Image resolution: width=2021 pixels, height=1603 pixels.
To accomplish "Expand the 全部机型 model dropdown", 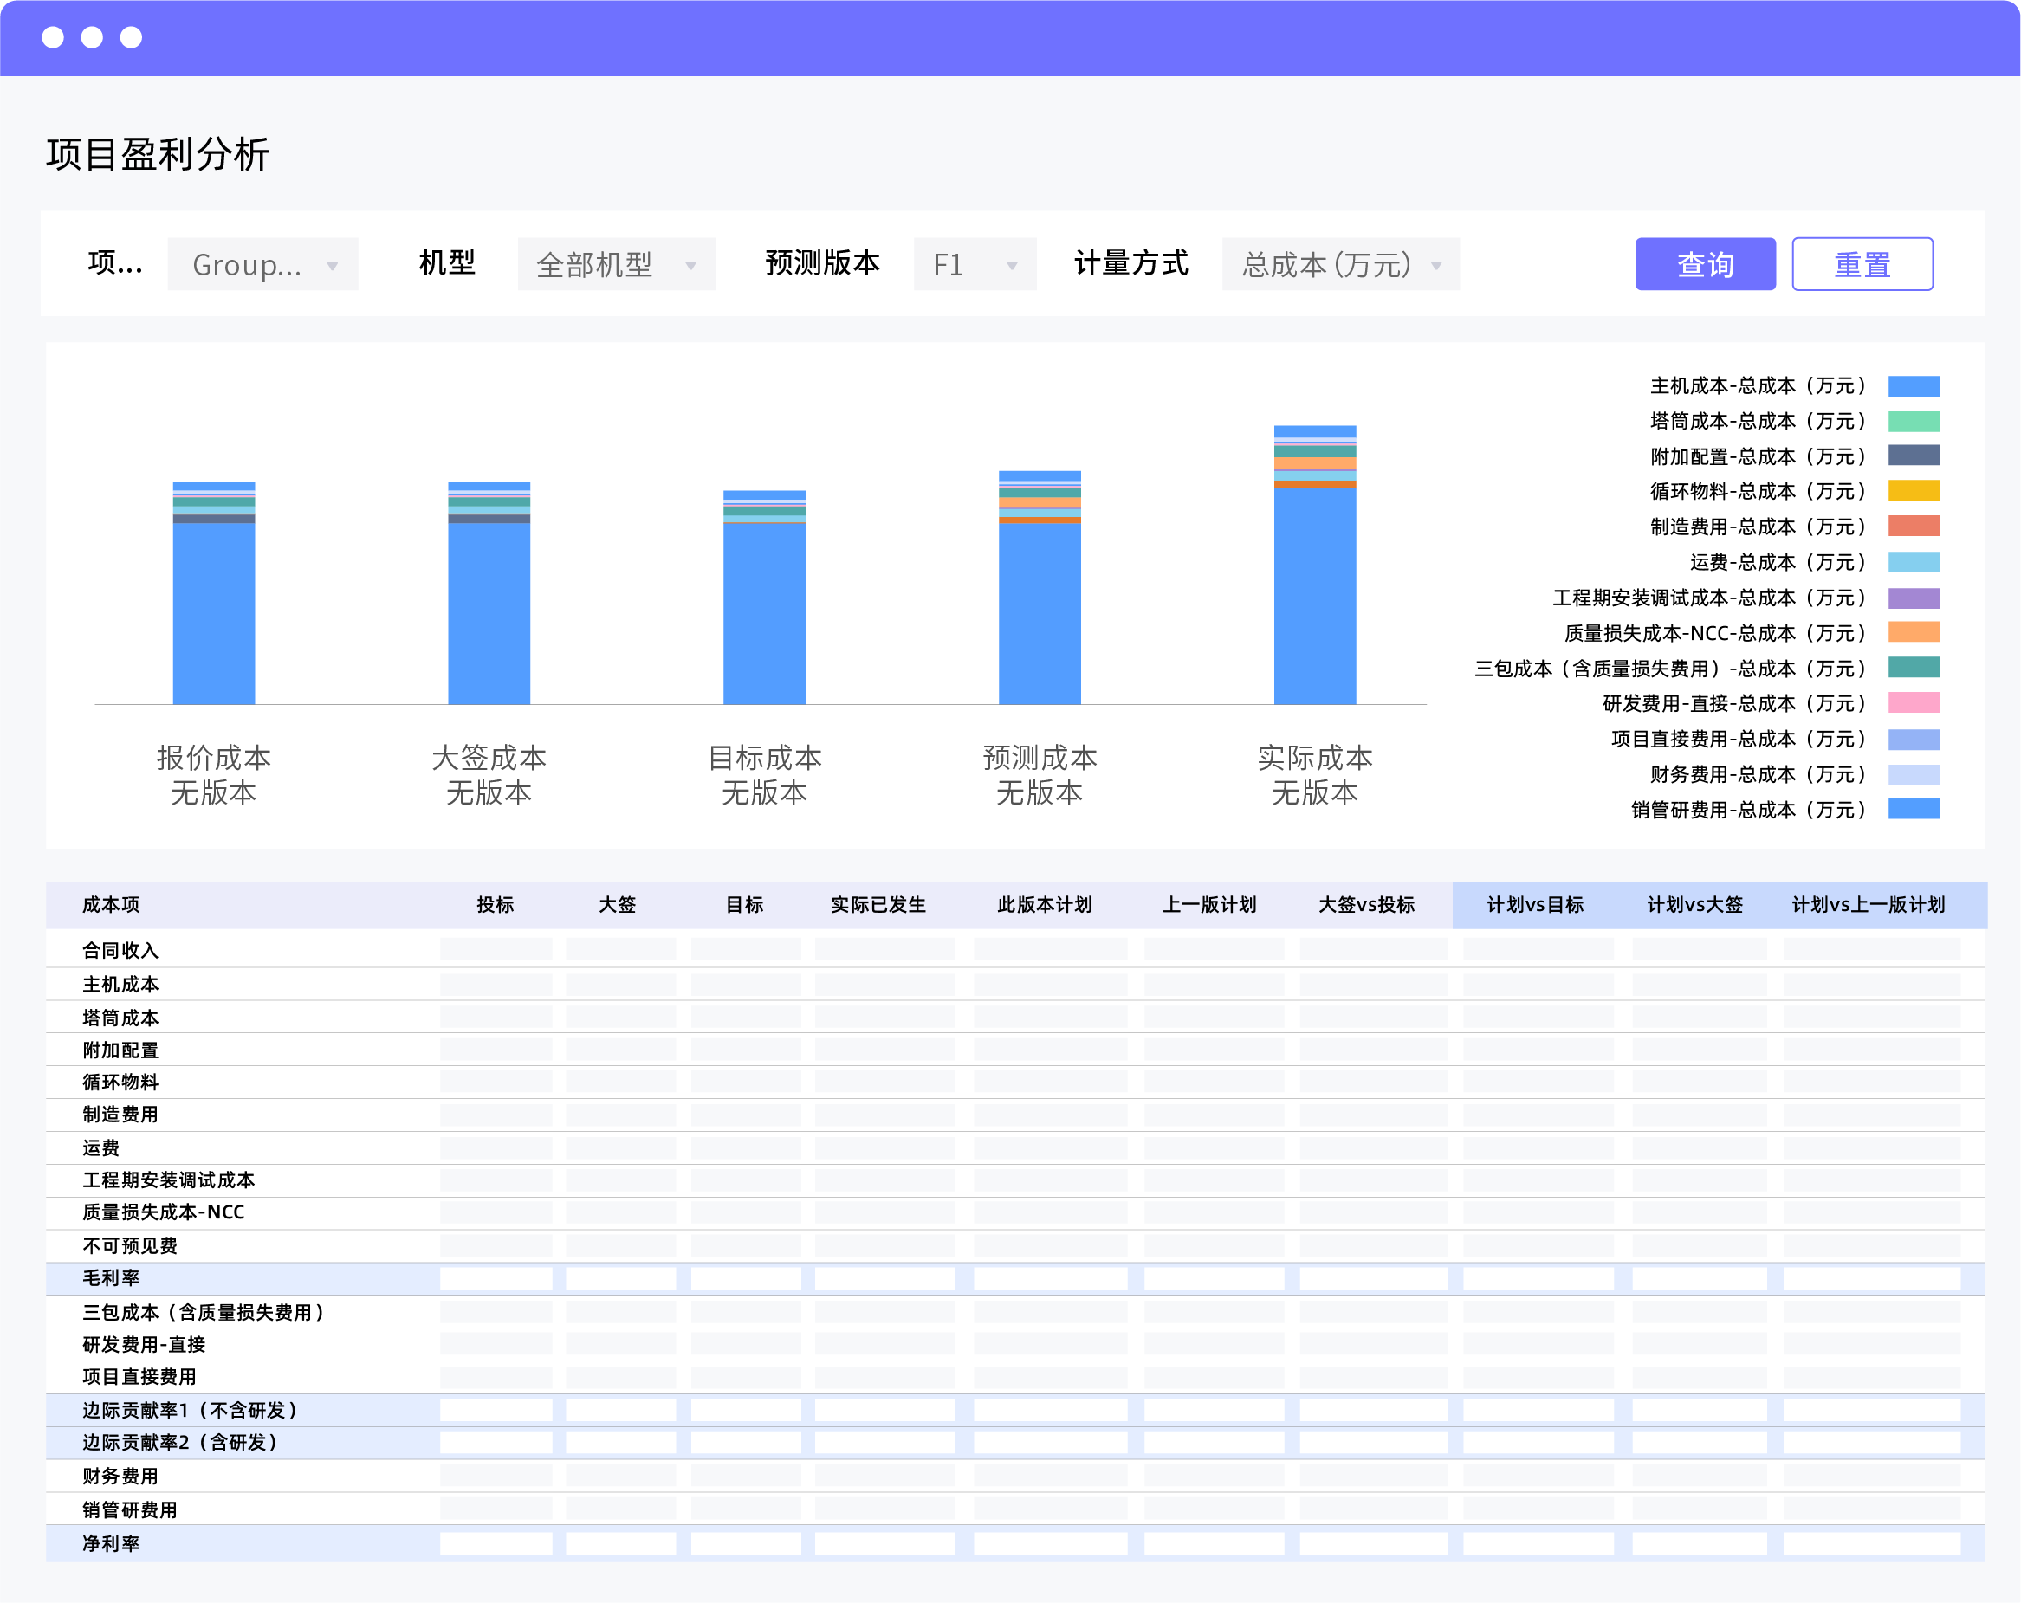I will 615,264.
